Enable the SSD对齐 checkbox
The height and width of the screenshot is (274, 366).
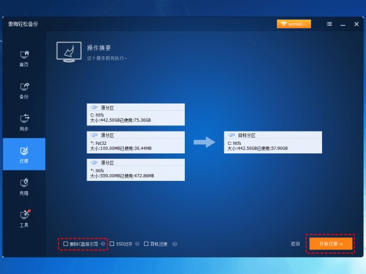(x=112, y=244)
